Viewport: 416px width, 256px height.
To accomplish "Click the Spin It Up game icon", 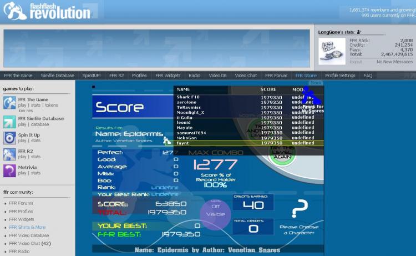I will pyautogui.click(x=9, y=138).
